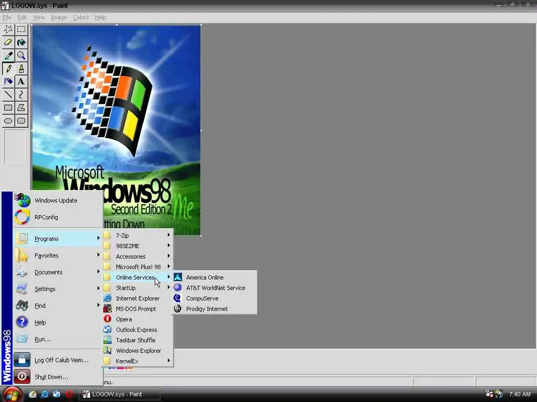Image resolution: width=537 pixels, height=402 pixels.
Task: Expand the 98SE2ME folder
Action: coord(138,246)
